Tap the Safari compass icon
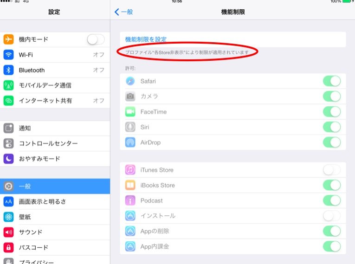The height and width of the screenshot is (264, 355). tap(130, 81)
